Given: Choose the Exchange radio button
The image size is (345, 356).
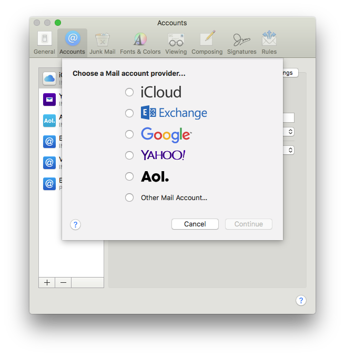Looking at the screenshot, I should point(129,113).
